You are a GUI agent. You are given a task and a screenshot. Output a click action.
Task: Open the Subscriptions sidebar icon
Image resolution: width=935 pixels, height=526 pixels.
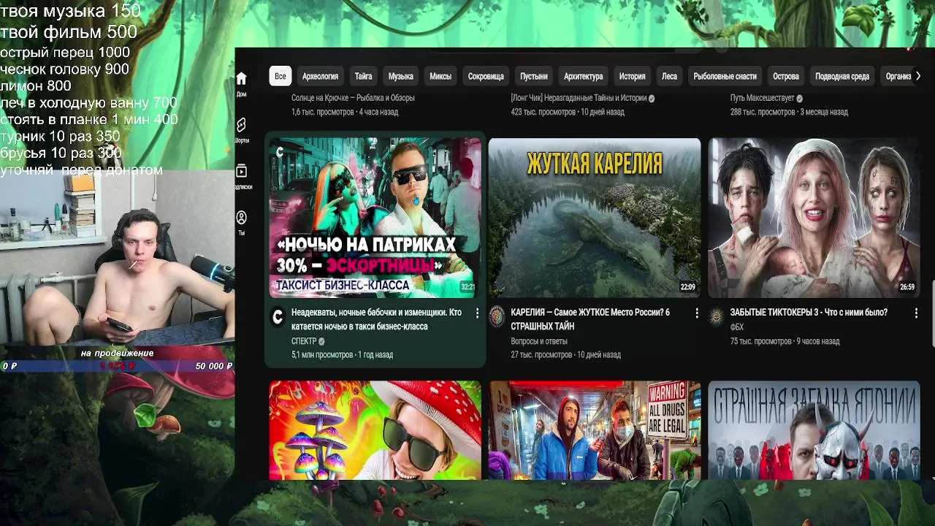(x=241, y=171)
